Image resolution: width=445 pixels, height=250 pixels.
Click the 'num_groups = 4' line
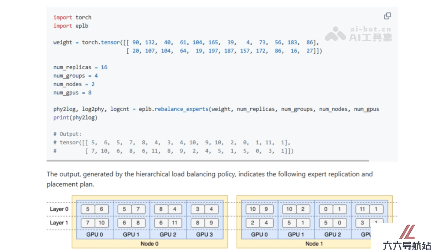tap(75, 76)
